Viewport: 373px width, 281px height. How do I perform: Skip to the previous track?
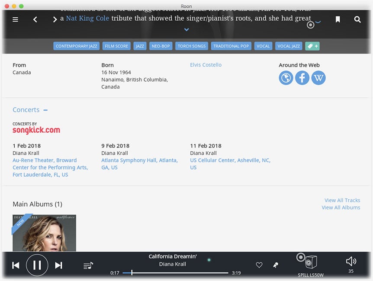(x=16, y=265)
